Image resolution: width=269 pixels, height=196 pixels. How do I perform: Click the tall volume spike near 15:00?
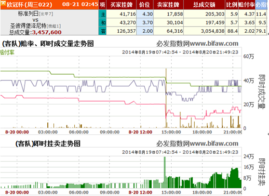coord(166,98)
